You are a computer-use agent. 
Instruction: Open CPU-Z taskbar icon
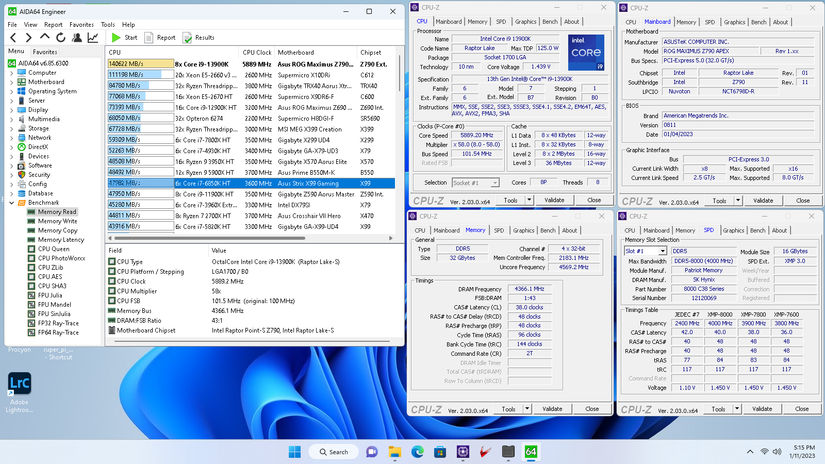coord(463,452)
